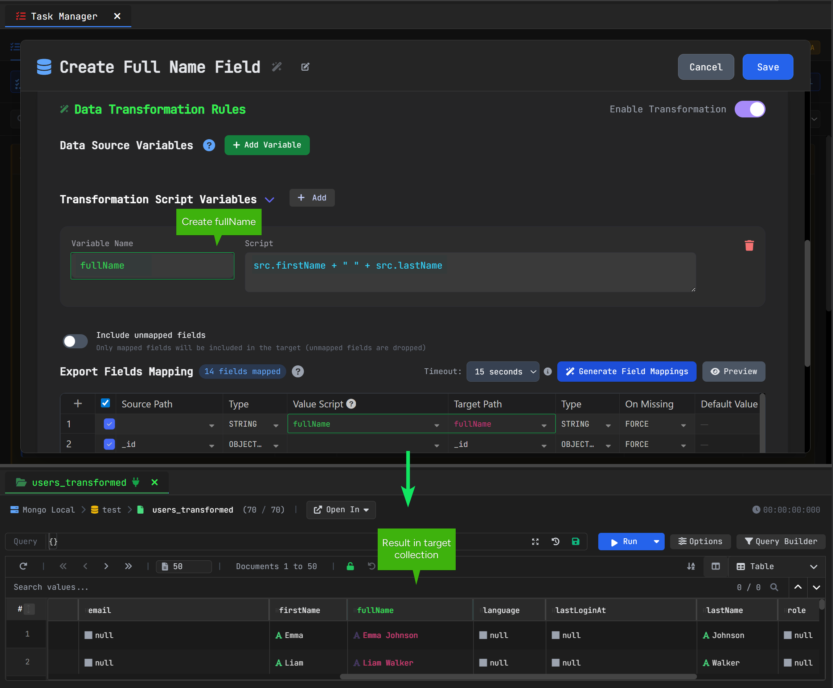Click the timeout info icon
The height and width of the screenshot is (688, 833).
(x=547, y=371)
